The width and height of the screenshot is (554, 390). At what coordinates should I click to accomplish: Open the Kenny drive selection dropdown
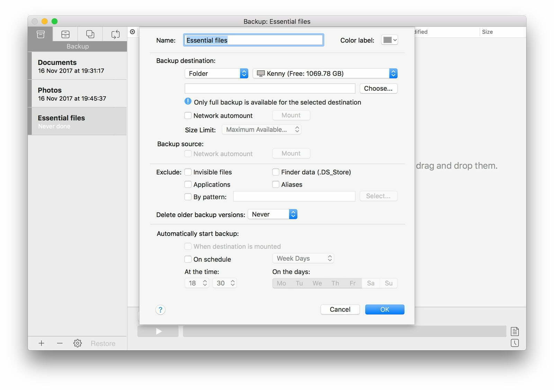(325, 73)
